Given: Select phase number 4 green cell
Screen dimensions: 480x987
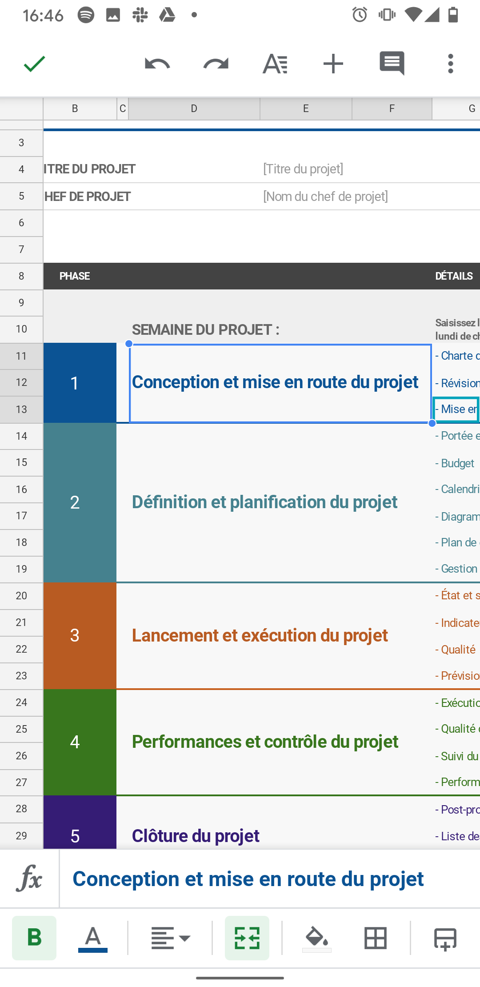Looking at the screenshot, I should (x=80, y=742).
